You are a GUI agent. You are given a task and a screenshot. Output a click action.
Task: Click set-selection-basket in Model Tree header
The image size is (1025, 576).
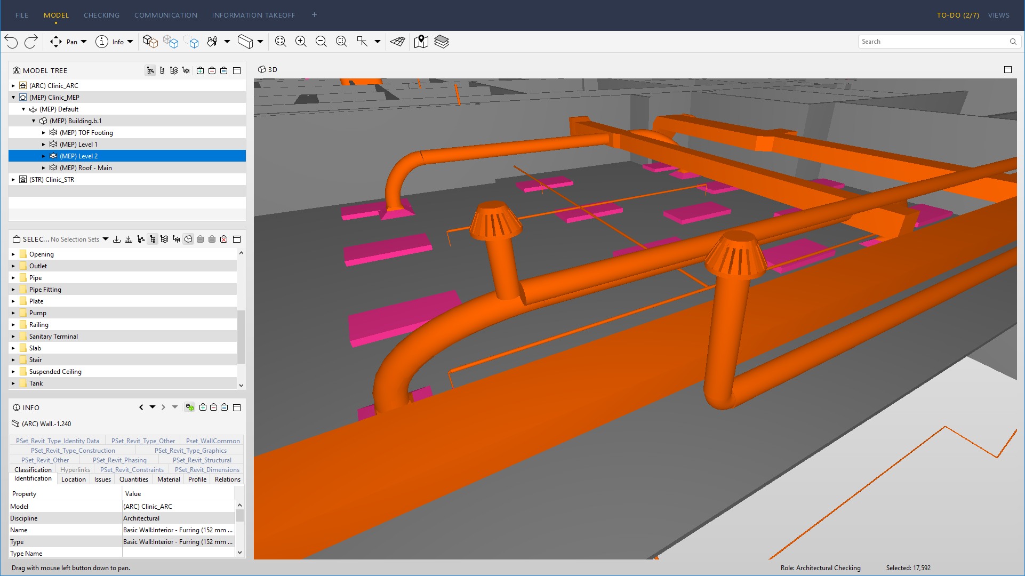click(224, 70)
